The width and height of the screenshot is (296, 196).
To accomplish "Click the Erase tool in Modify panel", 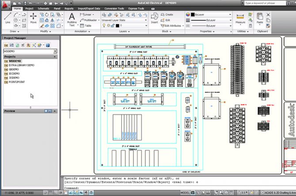I will [42, 26].
